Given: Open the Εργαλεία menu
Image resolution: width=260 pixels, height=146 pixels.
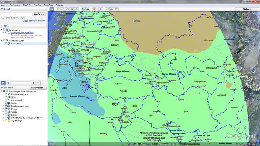Looking at the screenshot, I should (38, 5).
